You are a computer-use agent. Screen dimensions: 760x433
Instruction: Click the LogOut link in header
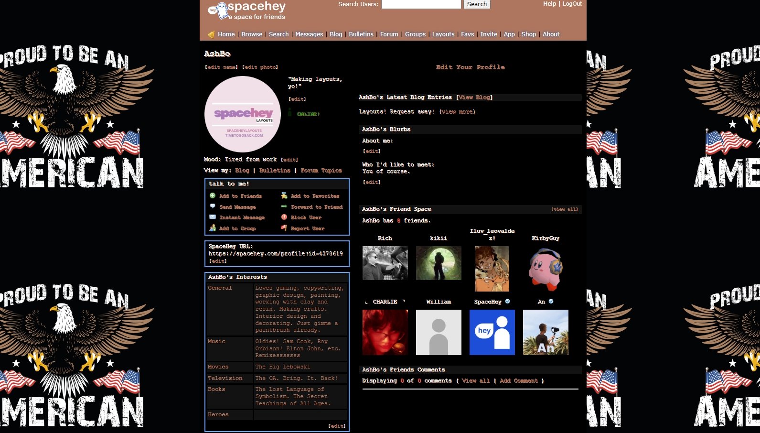pos(572,4)
